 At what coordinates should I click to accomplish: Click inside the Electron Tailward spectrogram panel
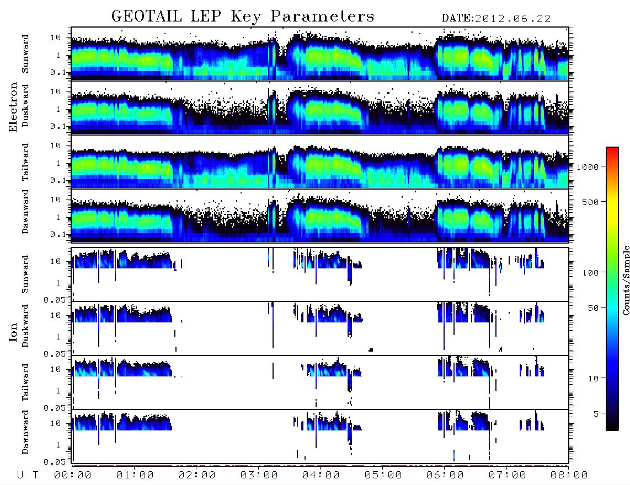[x=320, y=162]
